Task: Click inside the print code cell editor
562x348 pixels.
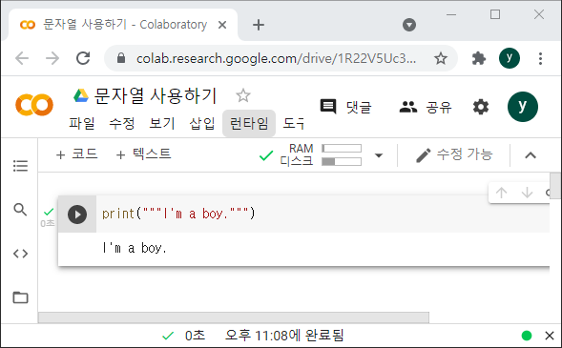Action: tap(323, 215)
